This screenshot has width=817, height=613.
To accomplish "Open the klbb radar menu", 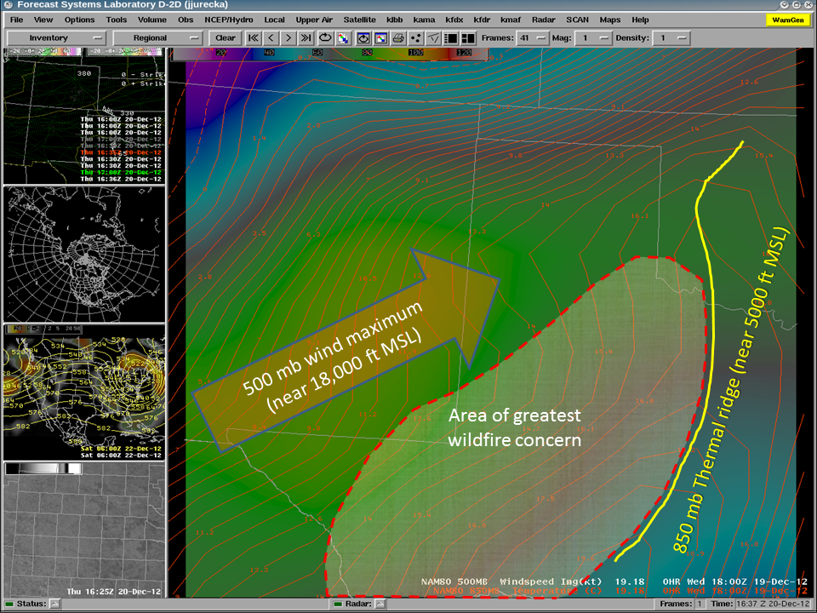I will (x=394, y=20).
